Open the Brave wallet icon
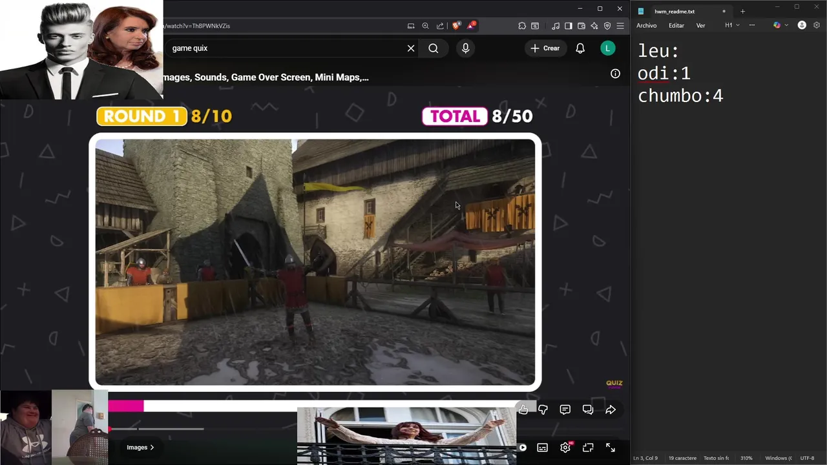Image resolution: width=827 pixels, height=465 pixels. coord(581,26)
